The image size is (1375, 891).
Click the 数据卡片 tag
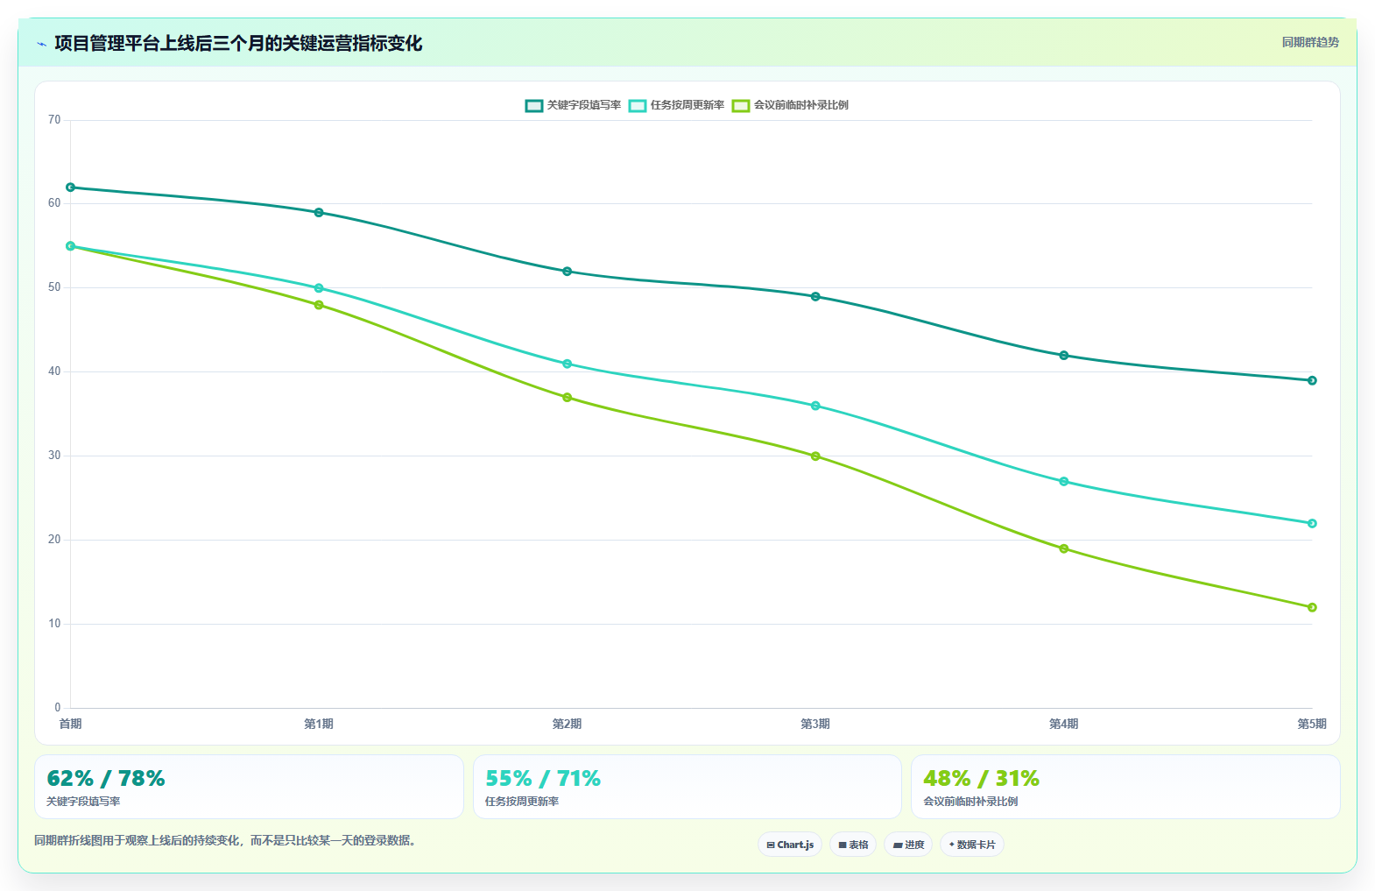pos(972,845)
